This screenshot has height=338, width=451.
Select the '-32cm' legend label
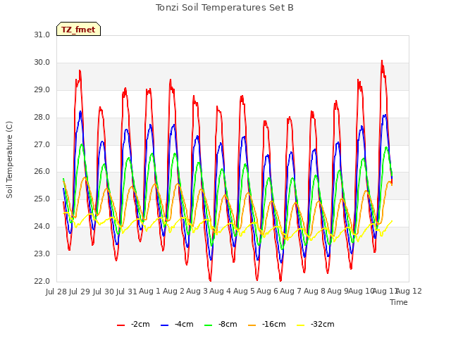[323, 324]
